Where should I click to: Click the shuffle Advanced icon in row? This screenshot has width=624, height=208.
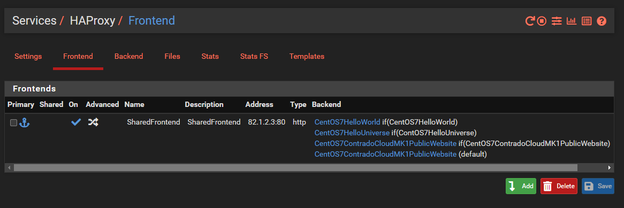coord(93,122)
